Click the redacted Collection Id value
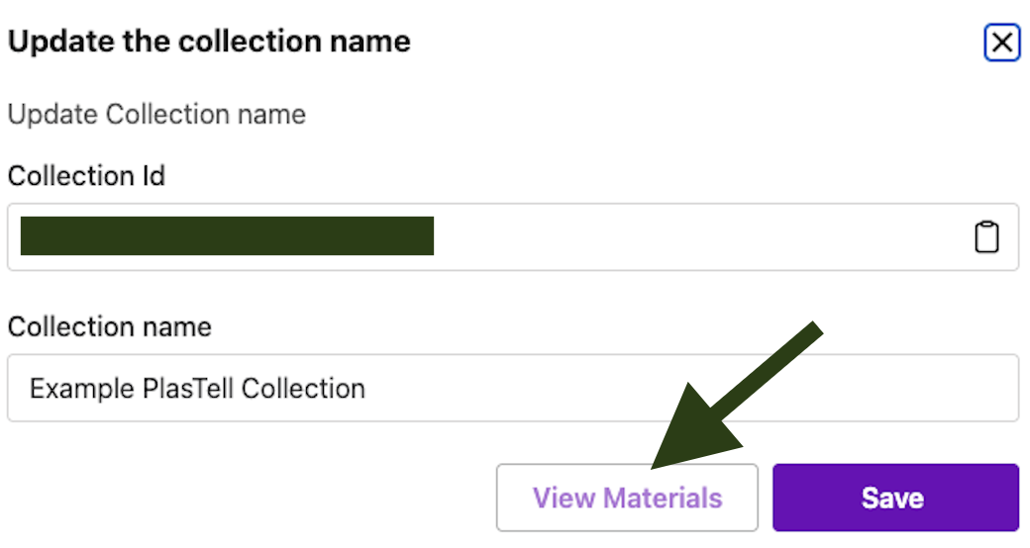 227,236
